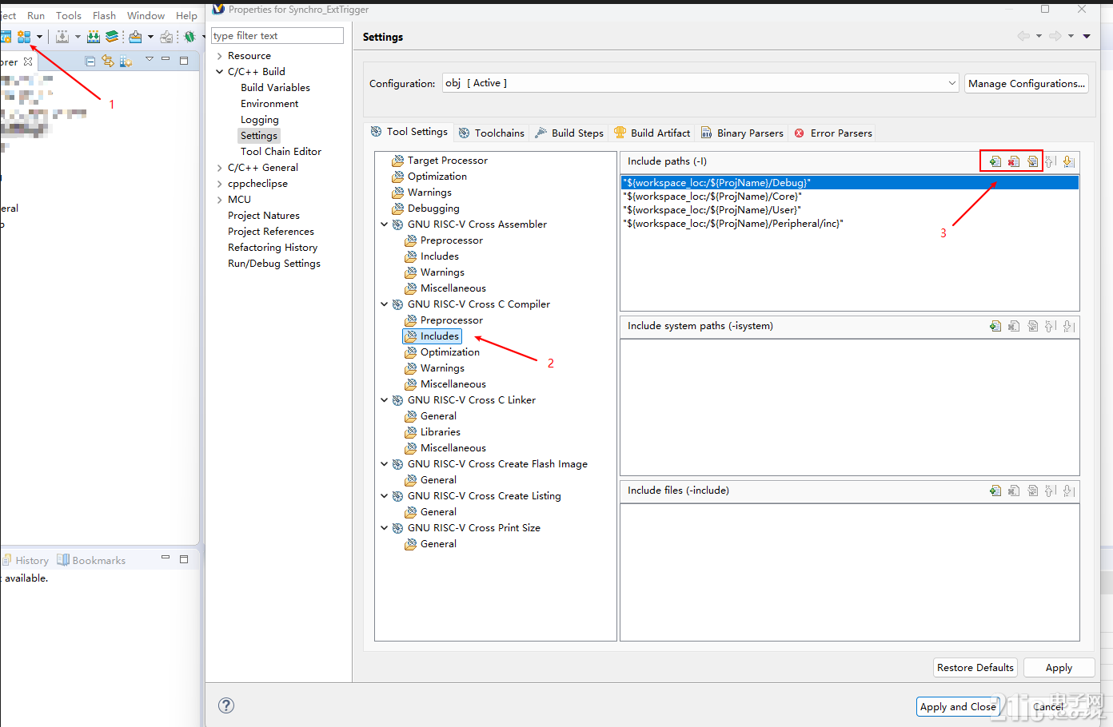The height and width of the screenshot is (727, 1113).
Task: Click the Restore Defaults button
Action: pos(975,667)
